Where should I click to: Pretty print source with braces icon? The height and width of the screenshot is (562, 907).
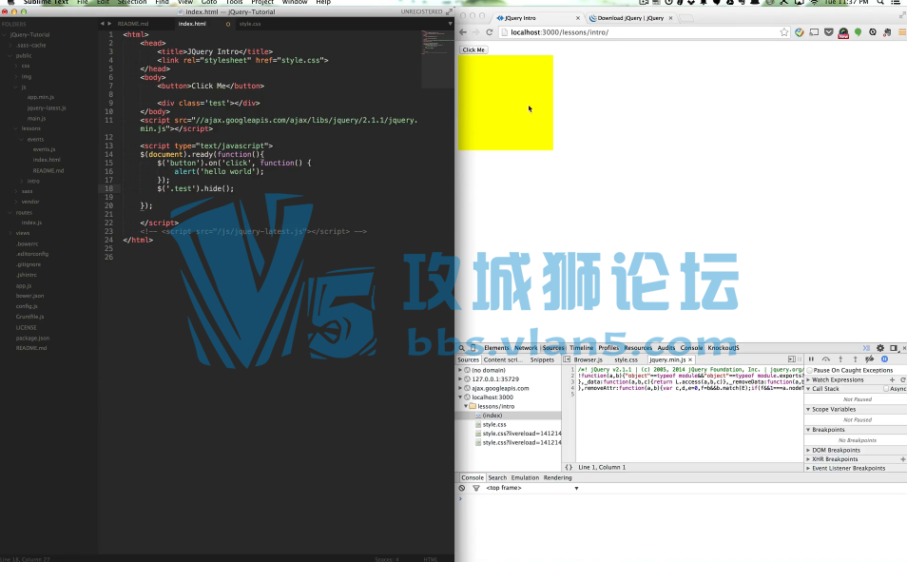pos(568,467)
